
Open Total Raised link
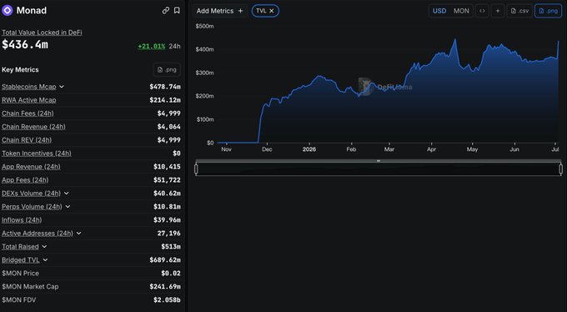20,246
